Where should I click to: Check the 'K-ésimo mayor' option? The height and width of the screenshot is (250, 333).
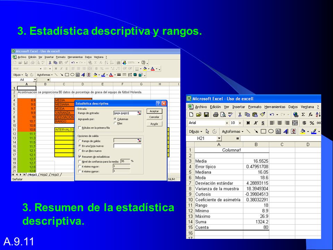click(80, 166)
